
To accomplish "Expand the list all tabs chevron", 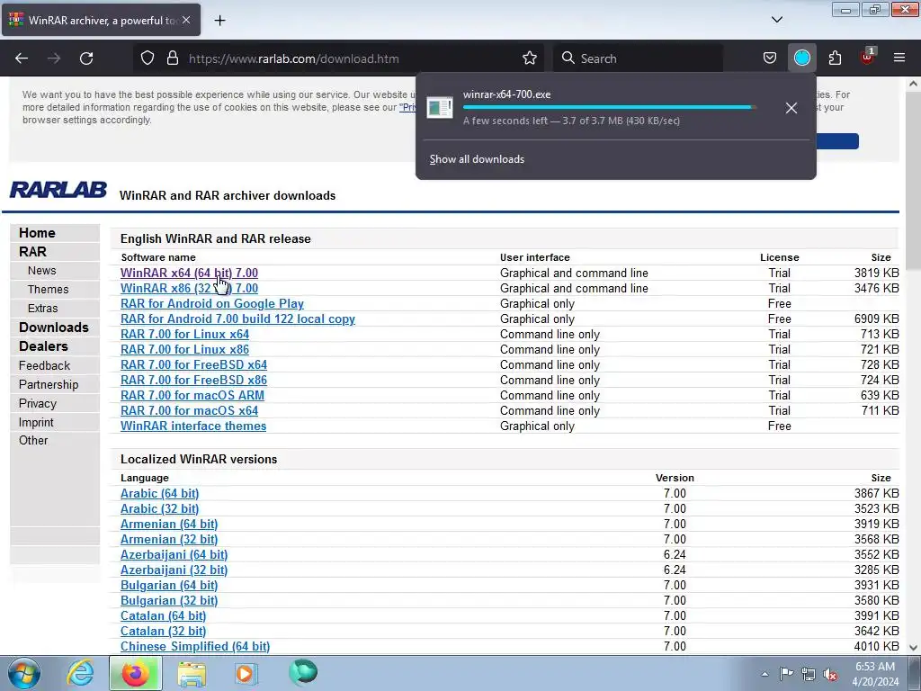I will [776, 20].
